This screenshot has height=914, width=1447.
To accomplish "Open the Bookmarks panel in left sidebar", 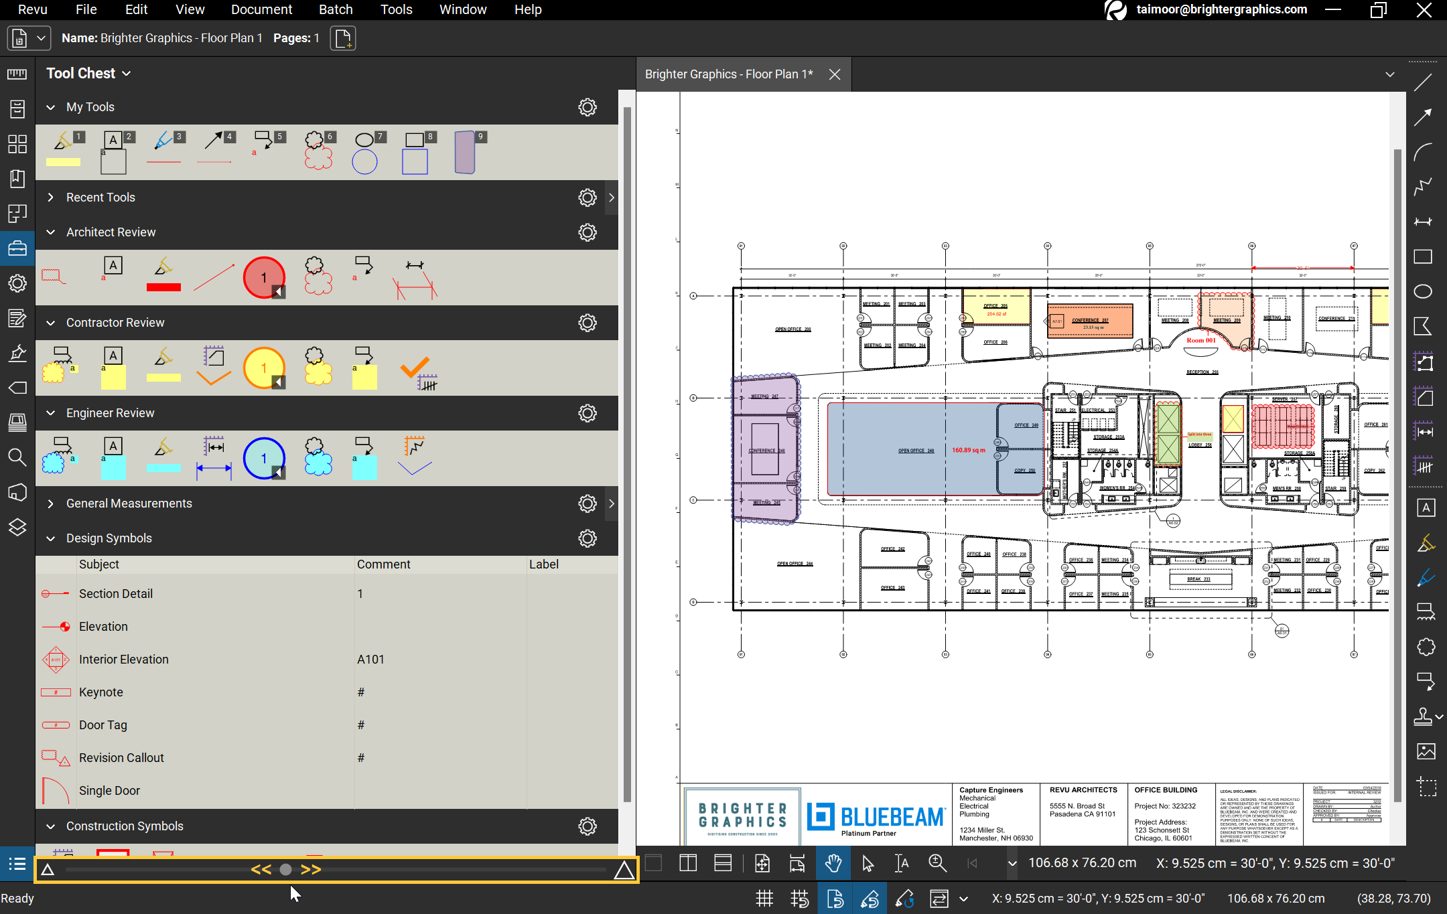I will 17,178.
